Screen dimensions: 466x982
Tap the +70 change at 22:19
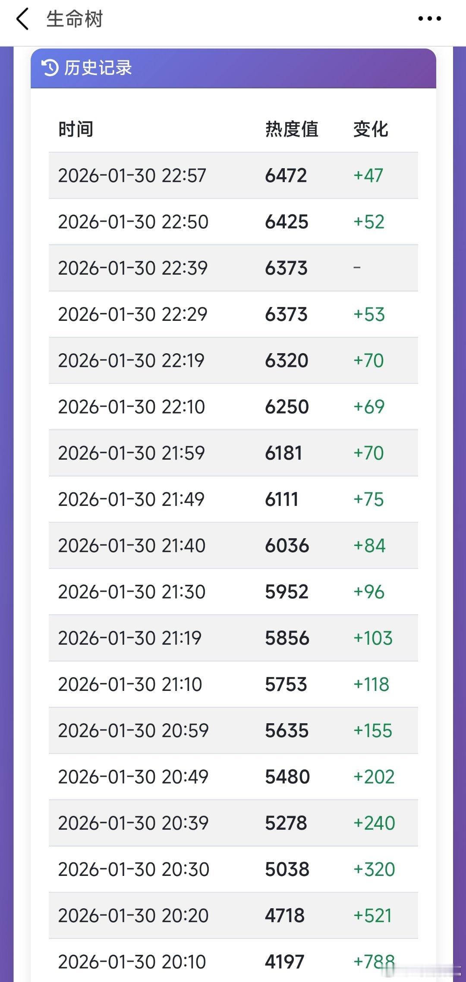[368, 361]
